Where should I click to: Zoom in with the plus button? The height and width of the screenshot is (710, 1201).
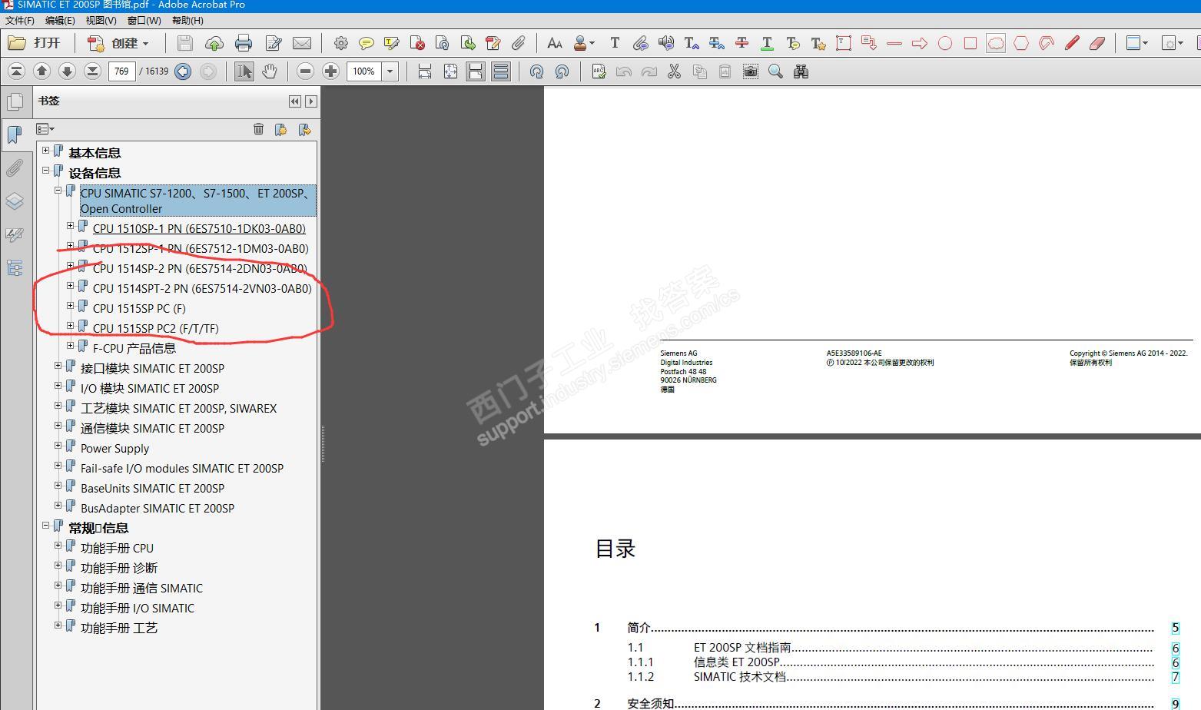click(x=330, y=71)
